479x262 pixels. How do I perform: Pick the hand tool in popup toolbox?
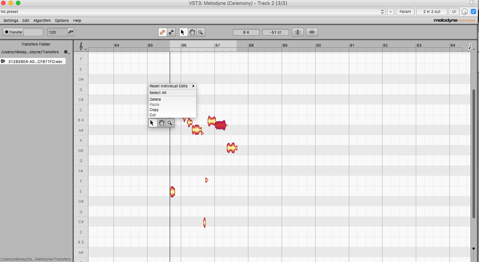(162, 123)
